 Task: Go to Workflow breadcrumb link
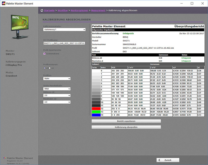pos(63,10)
